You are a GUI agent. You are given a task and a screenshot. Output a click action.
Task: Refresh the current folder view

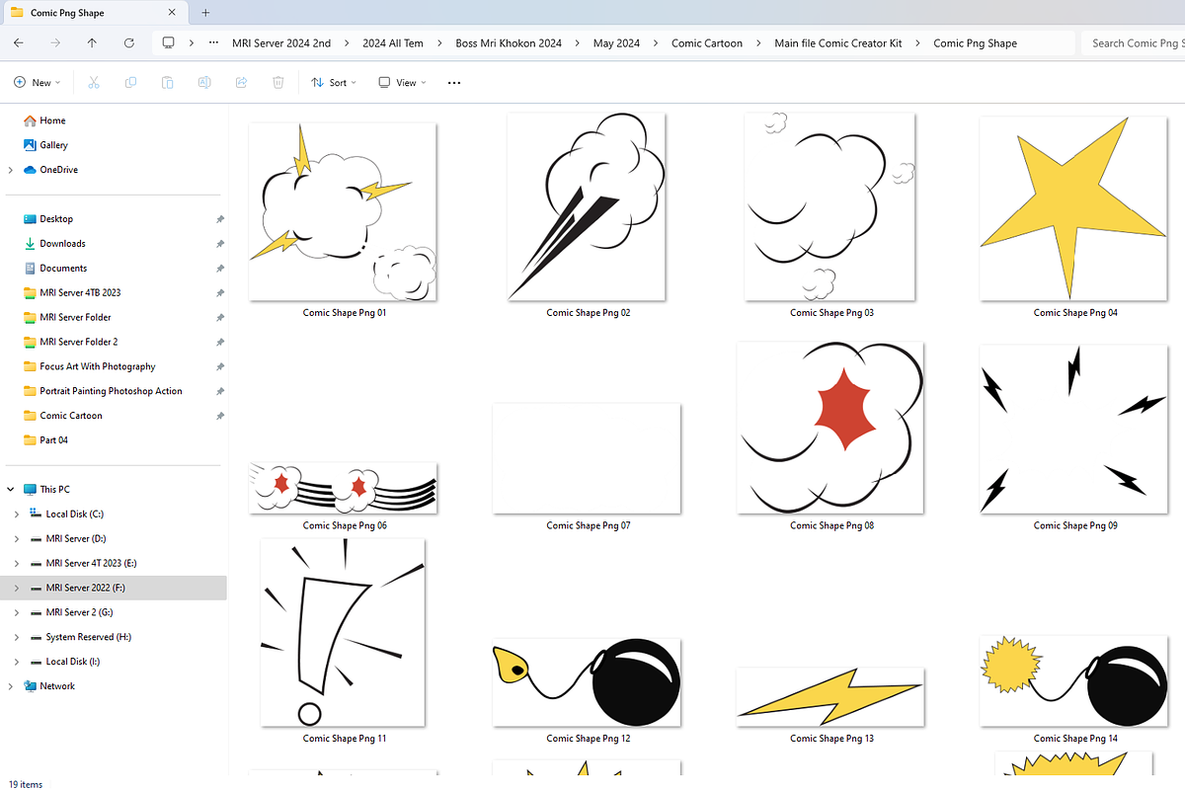pos(129,43)
